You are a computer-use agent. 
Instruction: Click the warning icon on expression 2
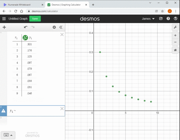pyautogui.click(x=3, y=111)
